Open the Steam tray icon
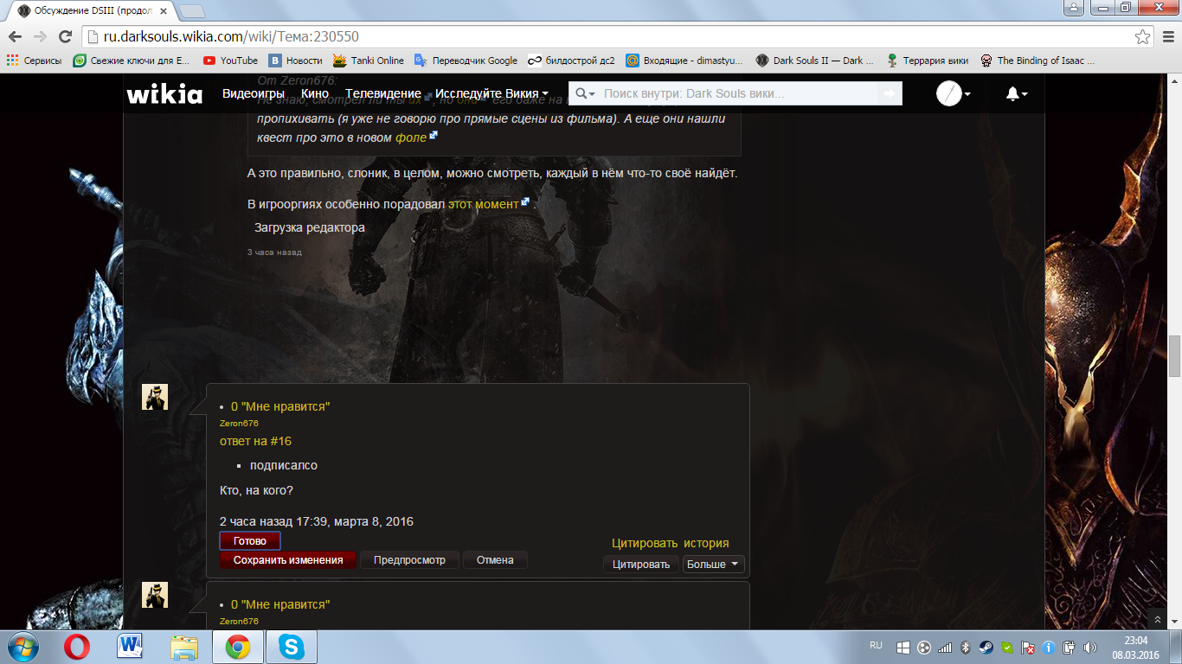Screen dimensions: 1182x664 [986, 647]
